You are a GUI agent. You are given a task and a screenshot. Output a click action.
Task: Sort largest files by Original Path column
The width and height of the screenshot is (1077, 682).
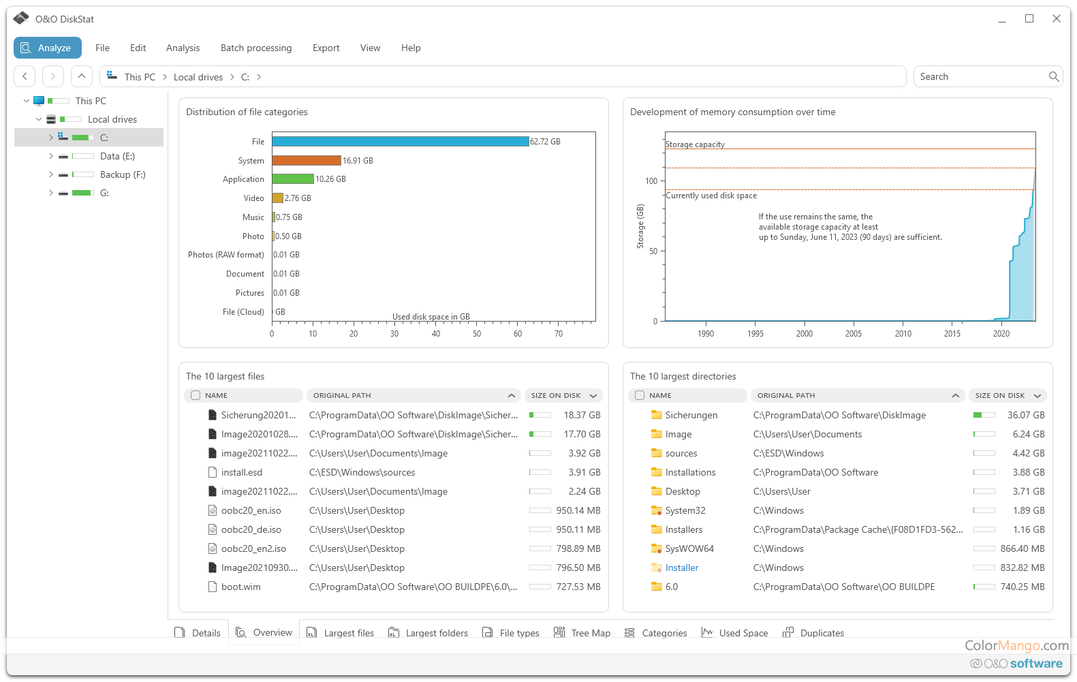pyautogui.click(x=413, y=395)
